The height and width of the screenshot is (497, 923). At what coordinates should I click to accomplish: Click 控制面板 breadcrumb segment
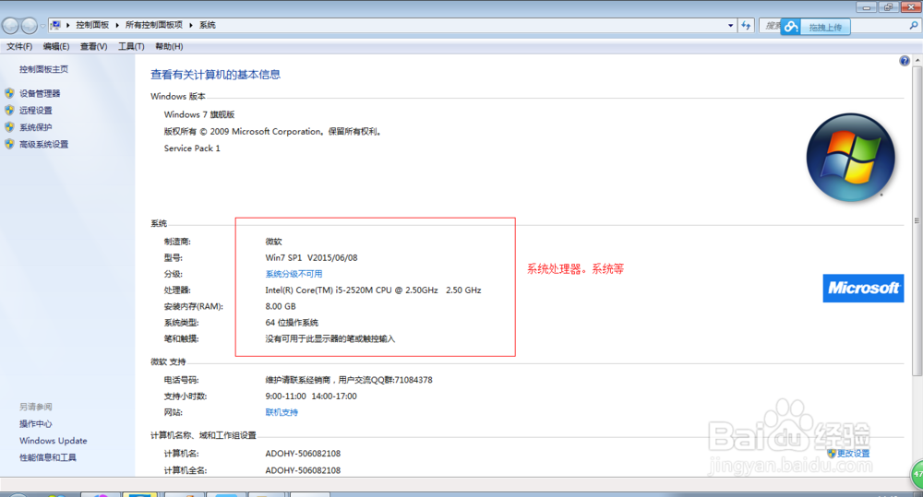(x=92, y=25)
